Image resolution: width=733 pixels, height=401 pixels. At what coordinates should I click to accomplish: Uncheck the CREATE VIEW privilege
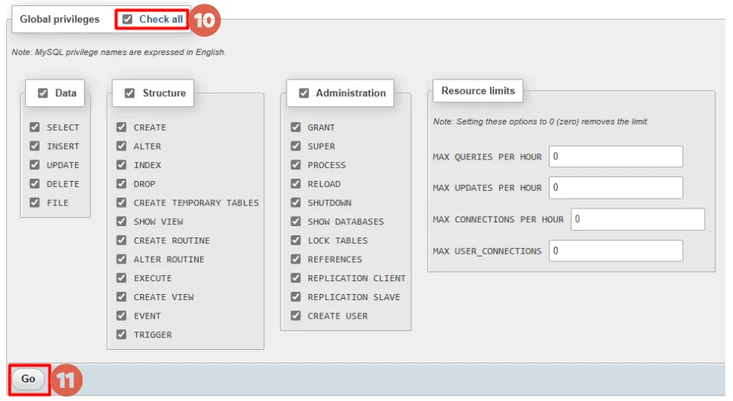tap(122, 297)
